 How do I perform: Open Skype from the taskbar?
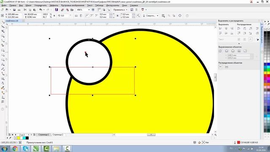[x=25, y=149]
